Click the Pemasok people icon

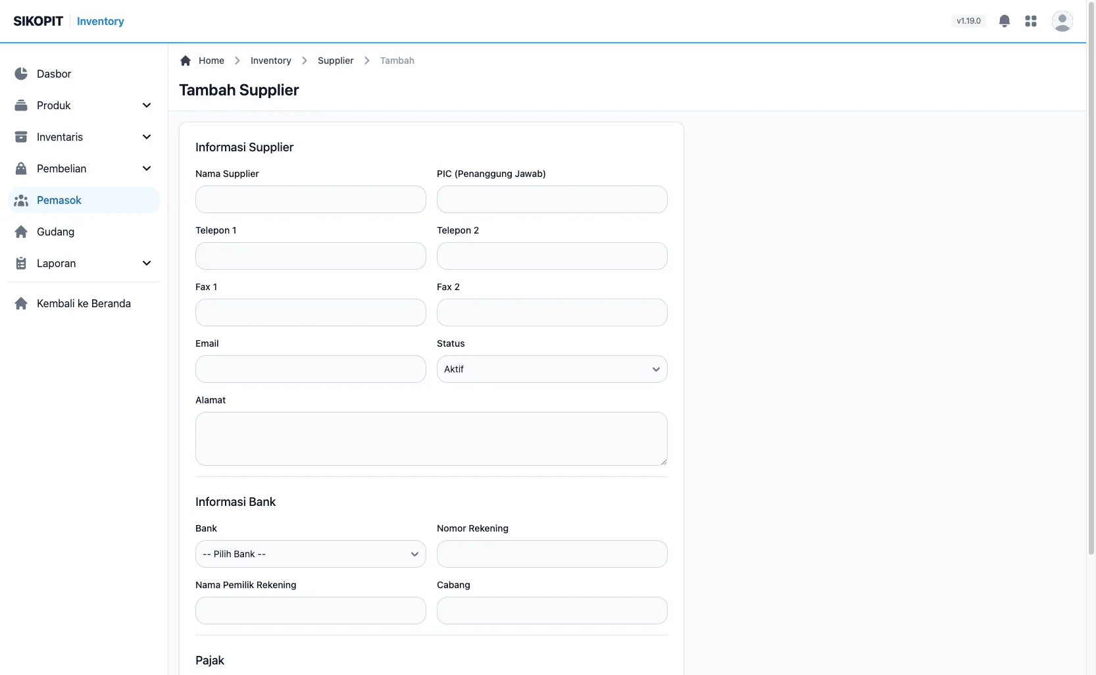tap(21, 200)
